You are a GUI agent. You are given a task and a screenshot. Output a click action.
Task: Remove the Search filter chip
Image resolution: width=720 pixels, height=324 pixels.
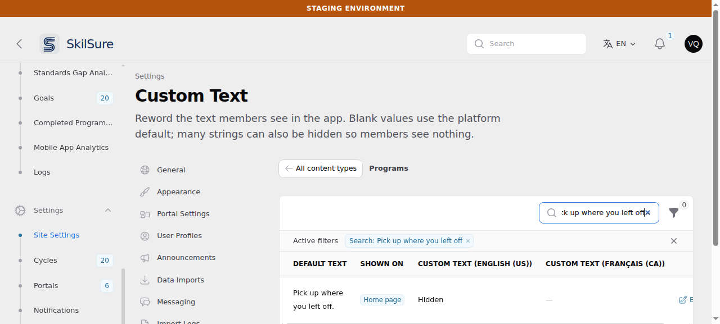point(468,241)
